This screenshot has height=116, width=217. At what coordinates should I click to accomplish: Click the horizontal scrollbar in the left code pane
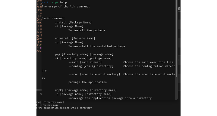pyautogui.click(x=39, y=90)
